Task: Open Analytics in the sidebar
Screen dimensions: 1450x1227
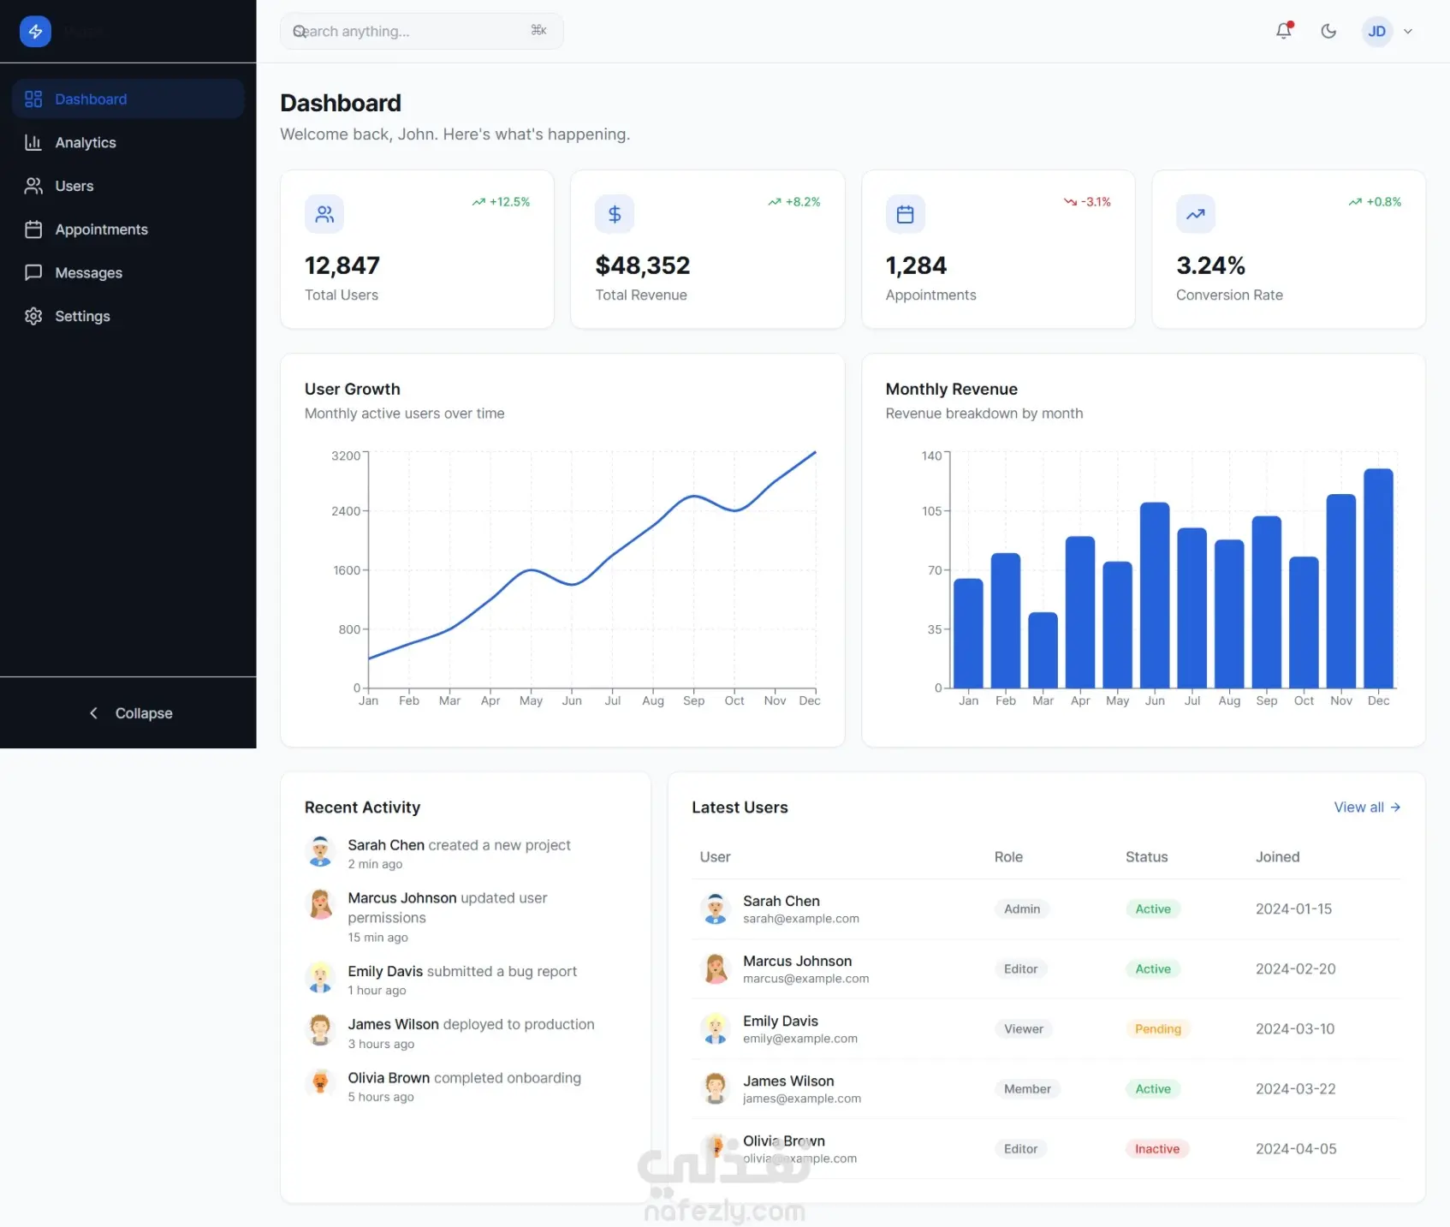Action: (128, 142)
